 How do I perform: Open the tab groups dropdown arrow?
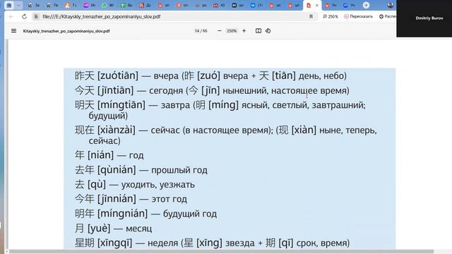point(18,5)
